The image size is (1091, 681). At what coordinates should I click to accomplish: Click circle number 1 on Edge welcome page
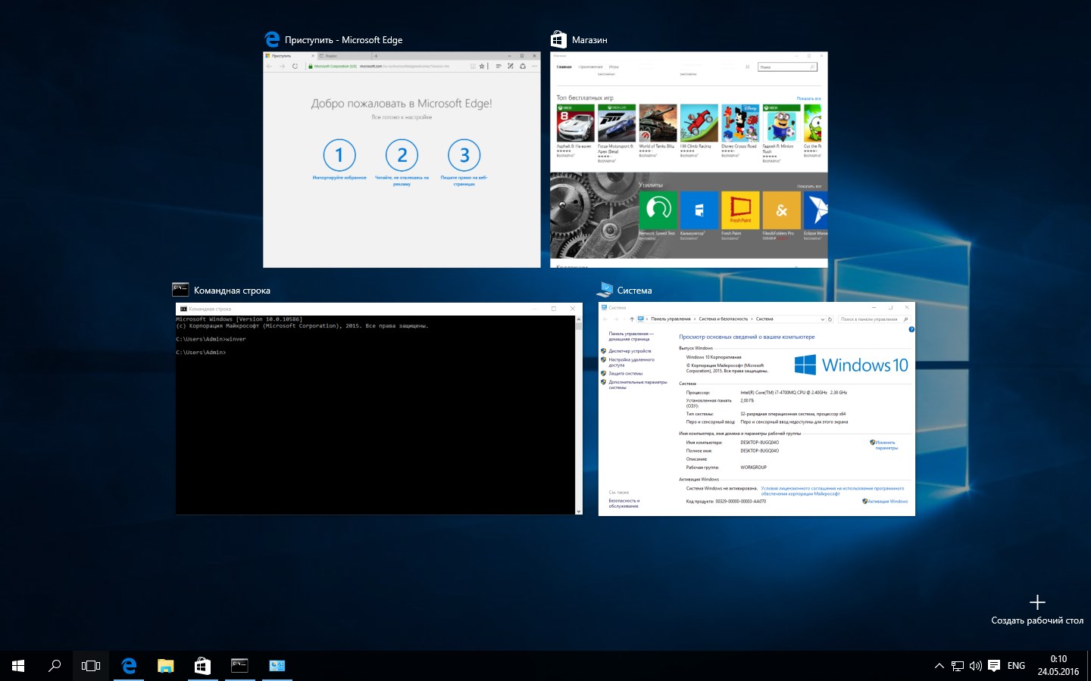coord(339,155)
